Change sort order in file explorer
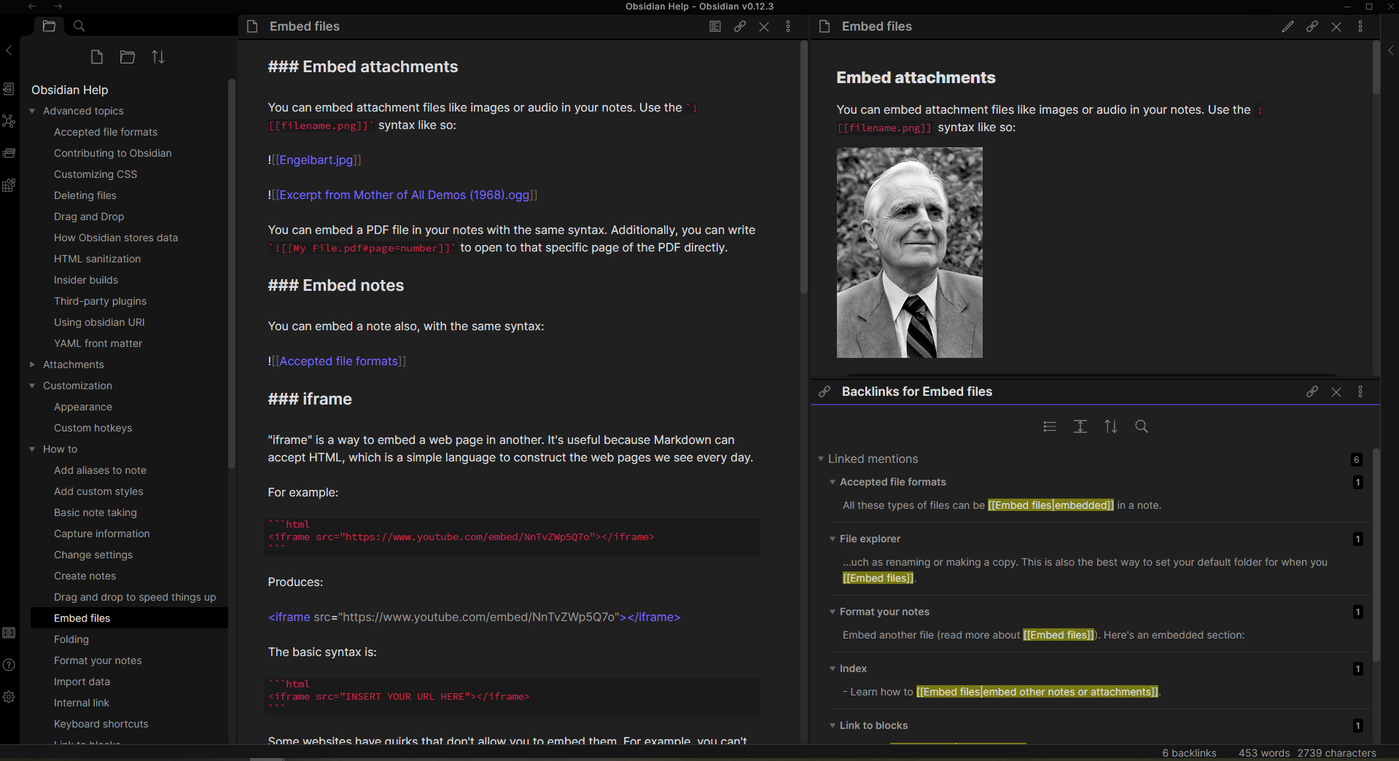Viewport: 1399px width, 761px height. point(158,57)
